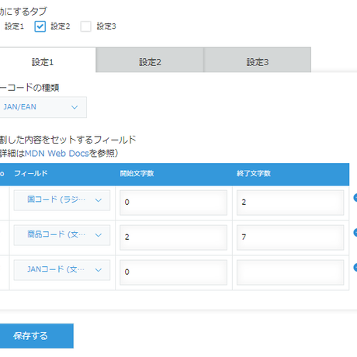
Task: Click end position input in 国コード row
Action: point(290,203)
